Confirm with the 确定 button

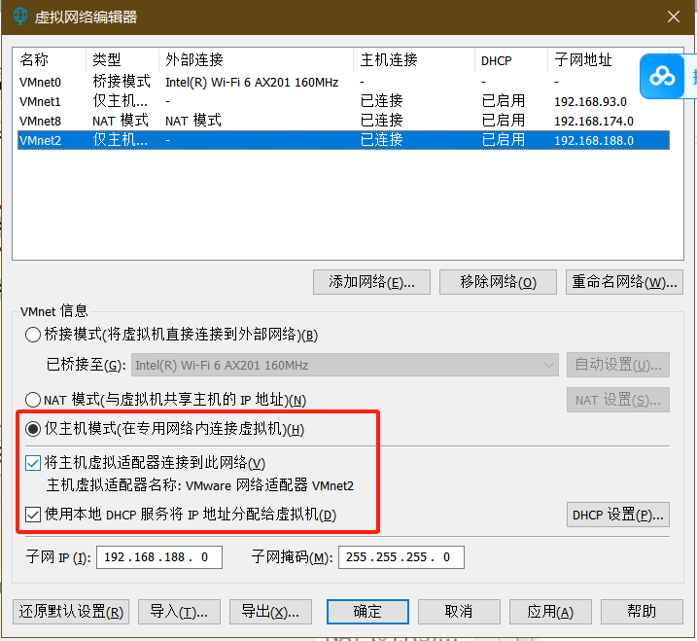(x=367, y=612)
